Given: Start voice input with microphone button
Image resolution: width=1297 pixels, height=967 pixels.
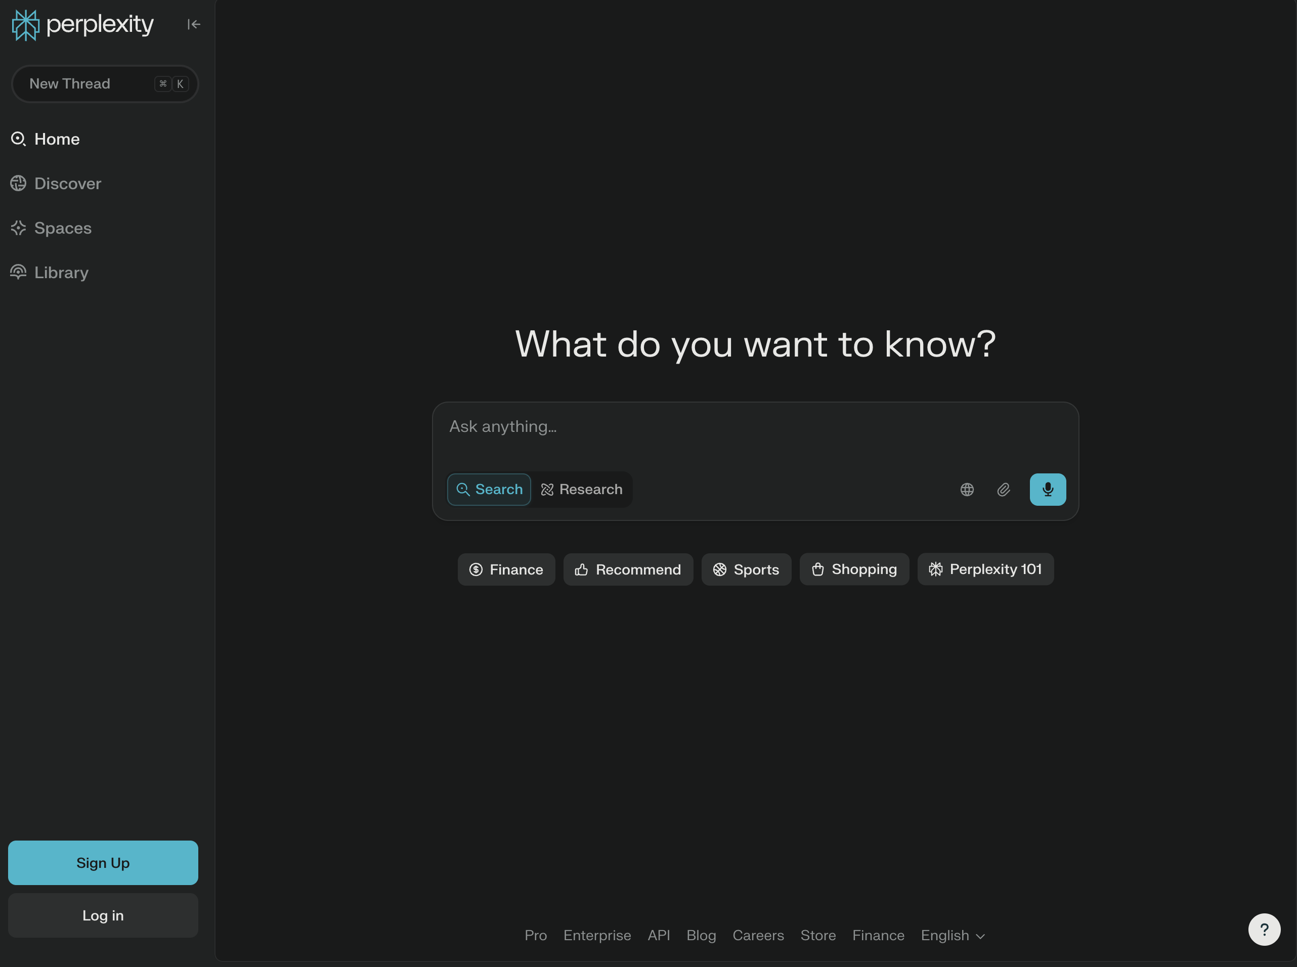Looking at the screenshot, I should [x=1048, y=490].
